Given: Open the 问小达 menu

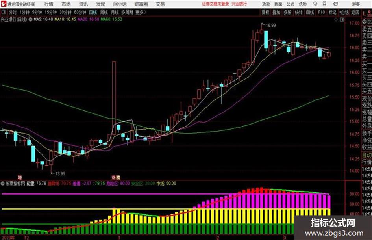Looking at the screenshot, I should tap(120, 4).
